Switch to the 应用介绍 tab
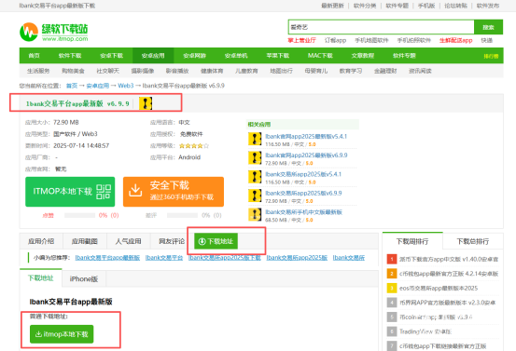This screenshot has height=351, width=516. (41, 241)
